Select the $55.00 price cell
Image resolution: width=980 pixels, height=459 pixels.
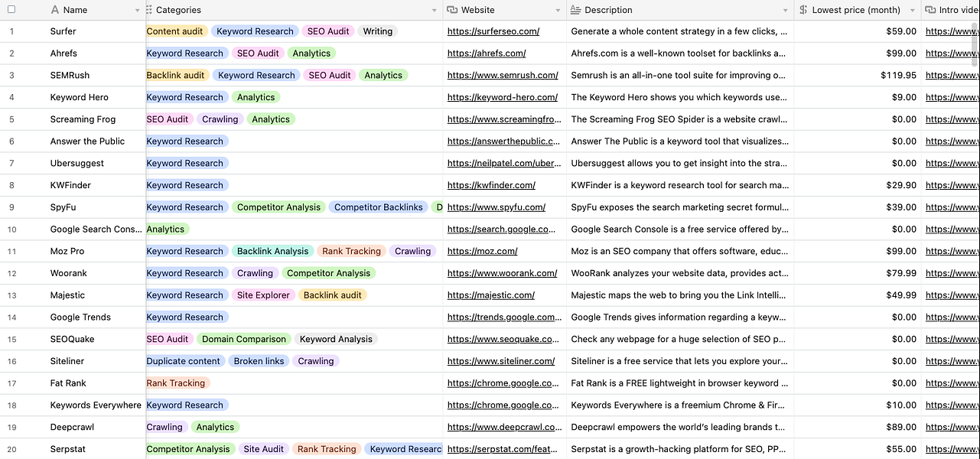(x=858, y=449)
